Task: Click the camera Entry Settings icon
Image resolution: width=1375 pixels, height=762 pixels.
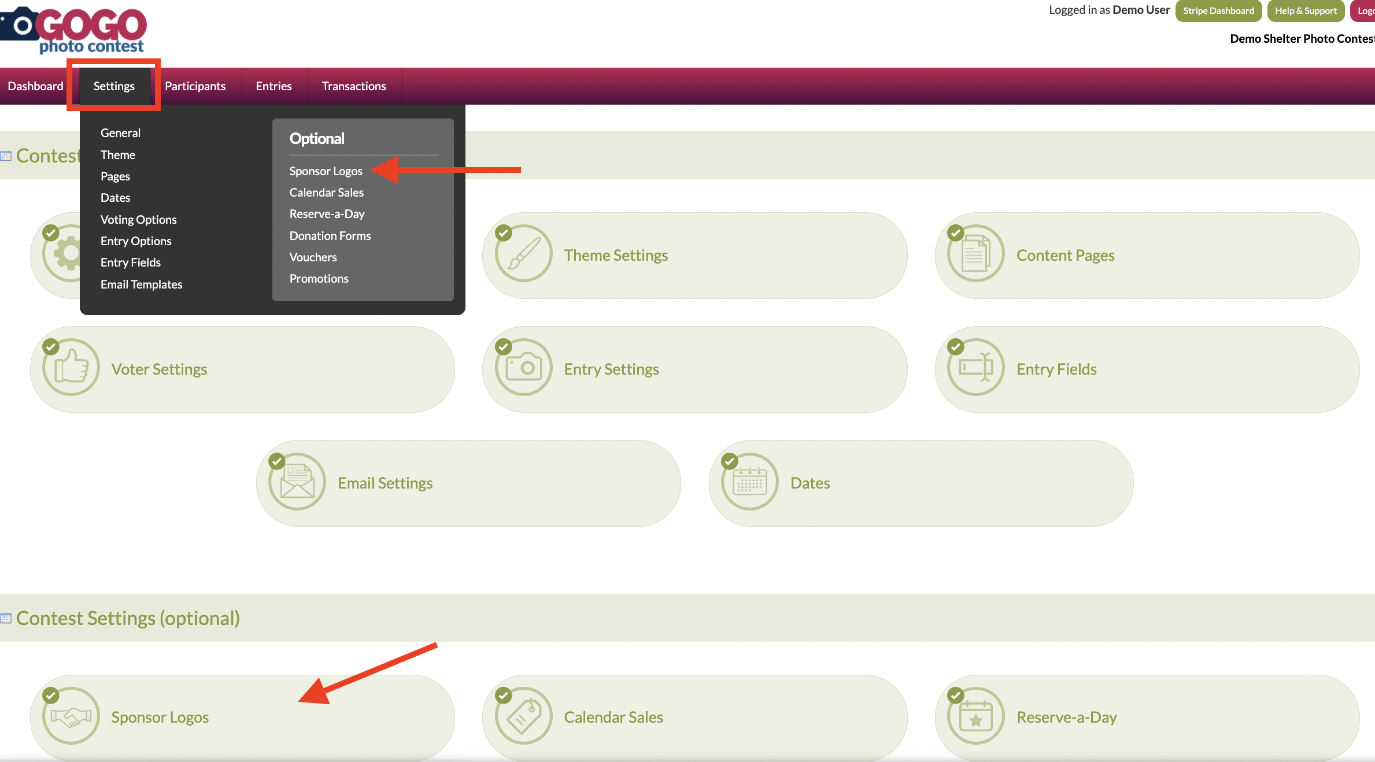Action: click(x=524, y=368)
